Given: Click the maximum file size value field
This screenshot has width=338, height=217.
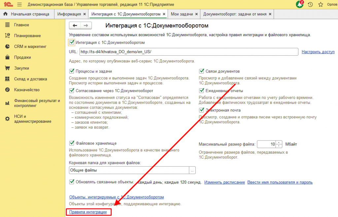Looking at the screenshot, I should click(267, 144).
